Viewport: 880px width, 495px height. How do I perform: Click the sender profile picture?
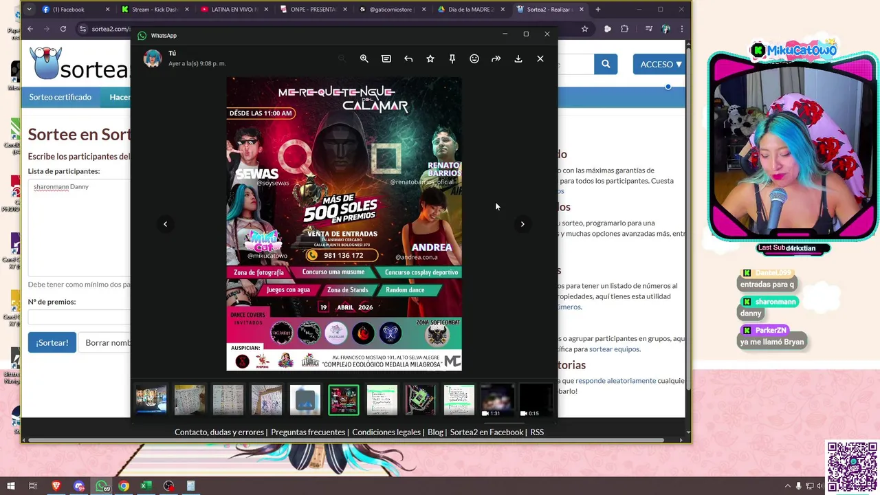[152, 58]
